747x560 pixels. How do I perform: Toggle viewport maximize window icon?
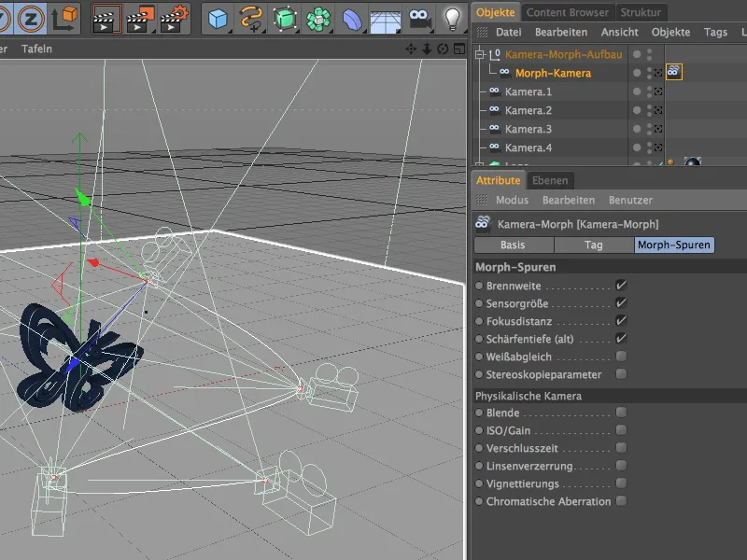pos(459,49)
